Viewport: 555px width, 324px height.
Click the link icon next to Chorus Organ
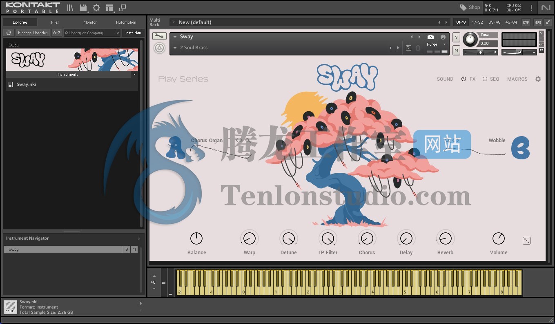239,140
